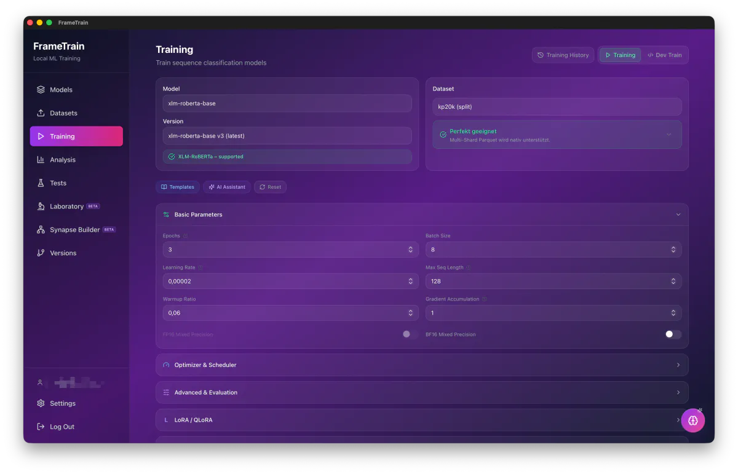Click the XLM-RoBERTa – supported status text
This screenshot has width=738, height=474.
(211, 157)
